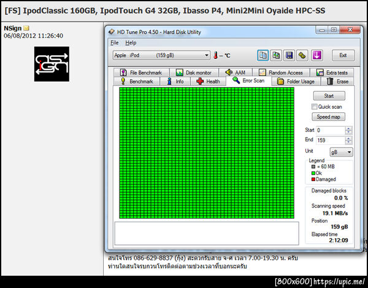
Task: Click the floppy disk save screenshot icon
Action: point(289,55)
